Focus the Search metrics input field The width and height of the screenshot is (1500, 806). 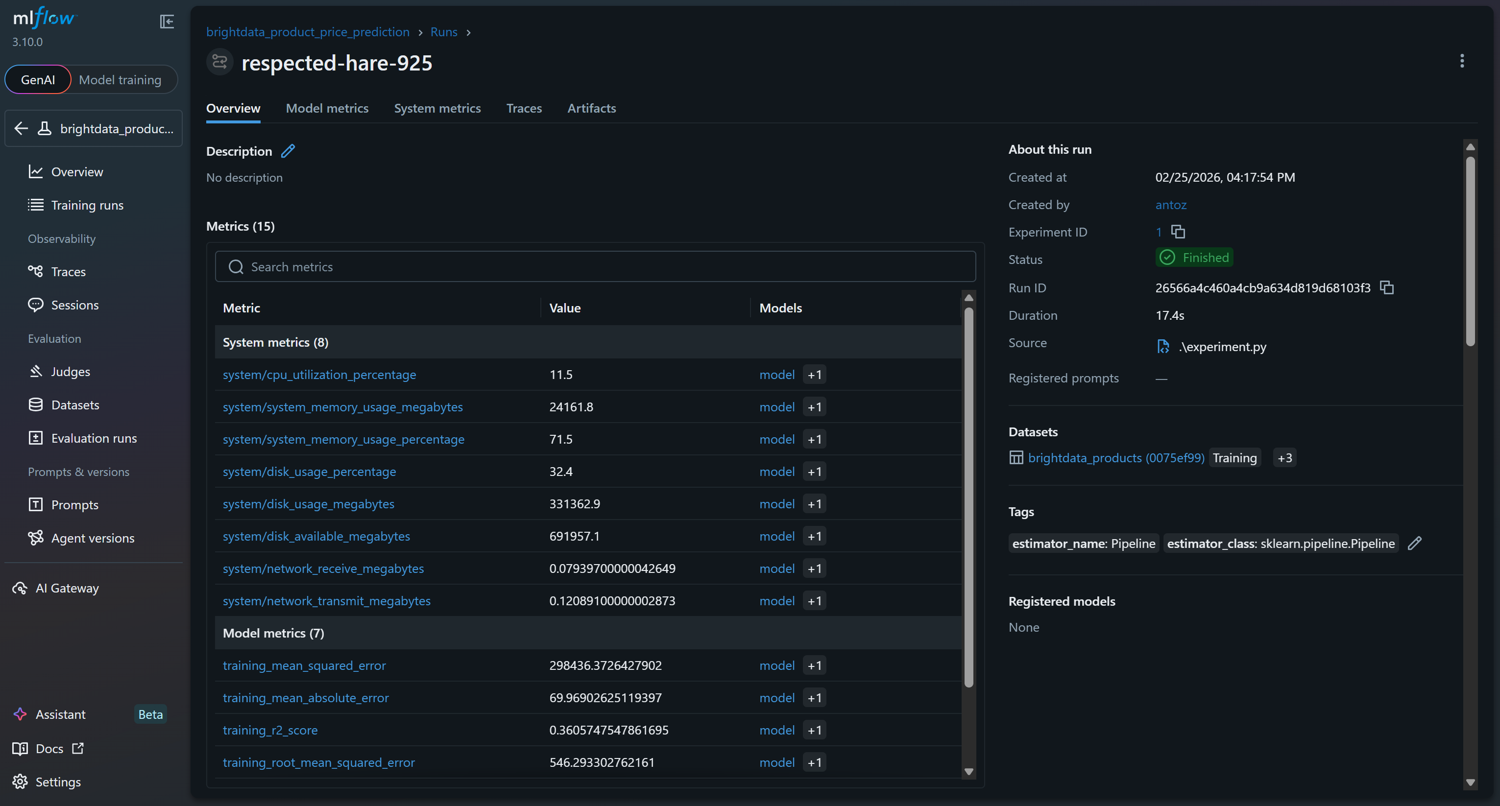coord(595,266)
